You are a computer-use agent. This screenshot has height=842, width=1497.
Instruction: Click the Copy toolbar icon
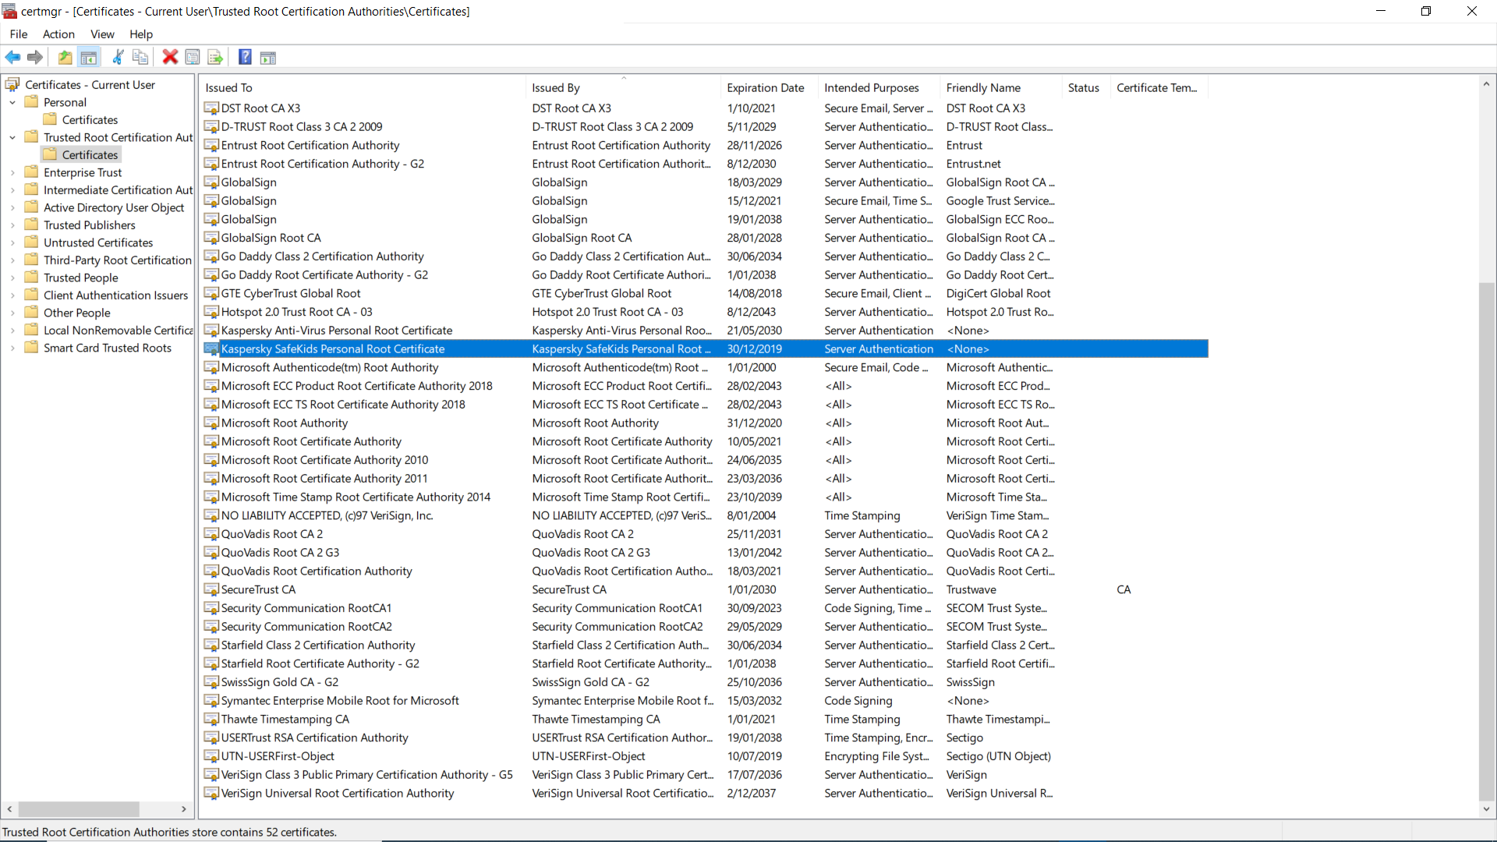point(140,57)
